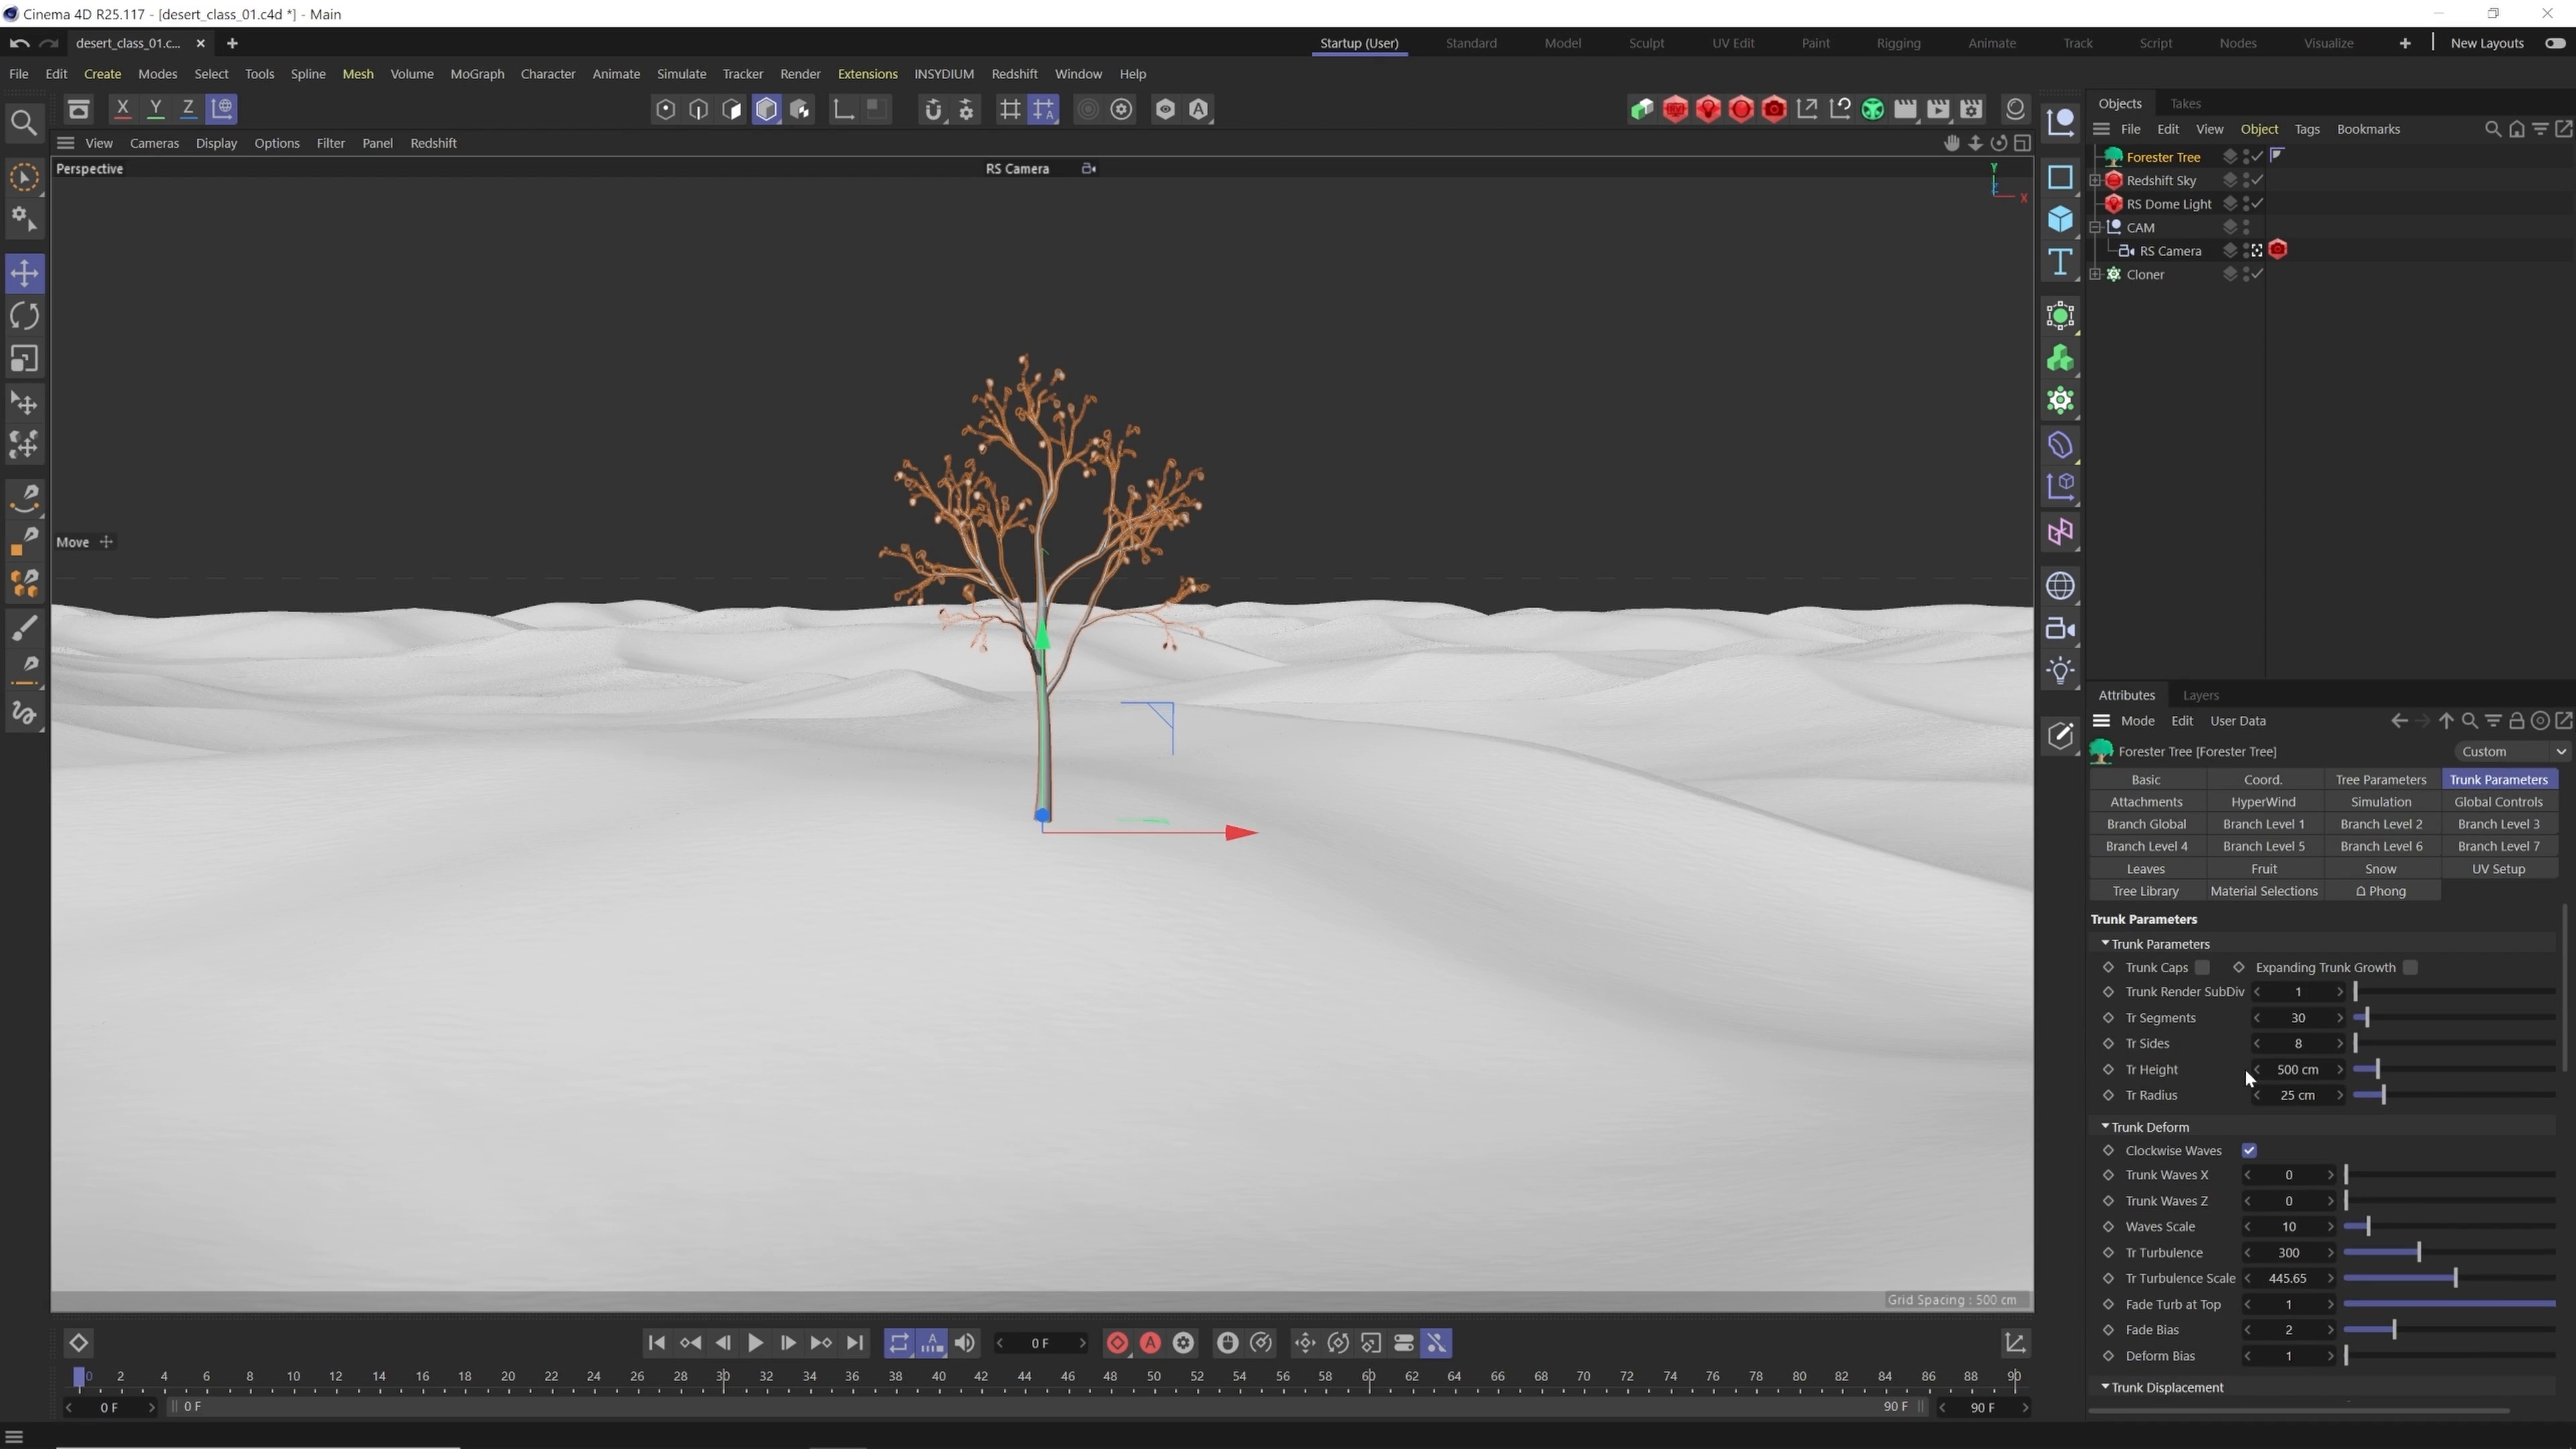Toggle autokeying button

[1150, 1343]
